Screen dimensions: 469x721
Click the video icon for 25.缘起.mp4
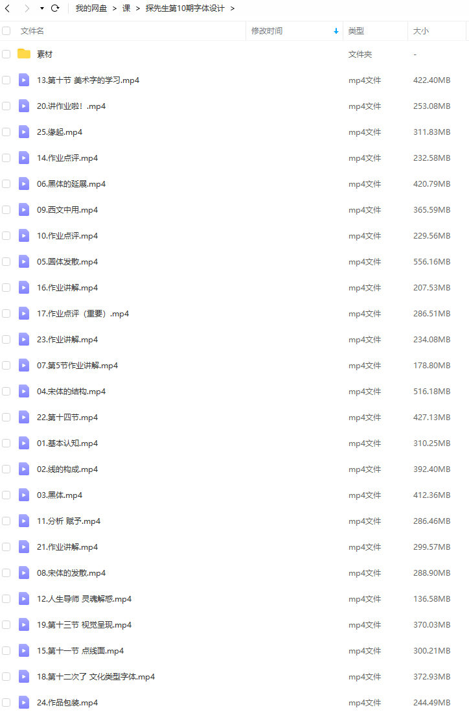click(24, 132)
